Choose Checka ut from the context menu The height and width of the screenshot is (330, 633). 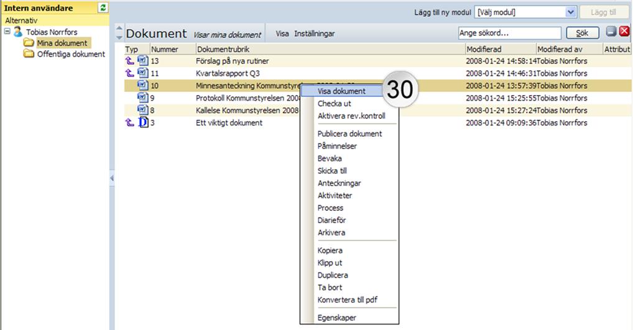pos(335,104)
